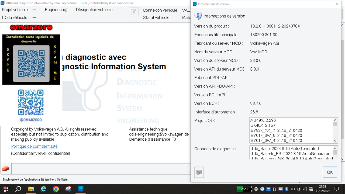Select AU49X, 2.296 in ODX projects
The height and width of the screenshot is (194, 345).
[x=292, y=120]
